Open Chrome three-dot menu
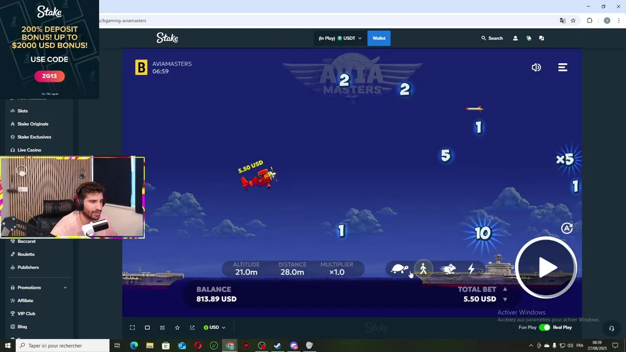 point(619,21)
